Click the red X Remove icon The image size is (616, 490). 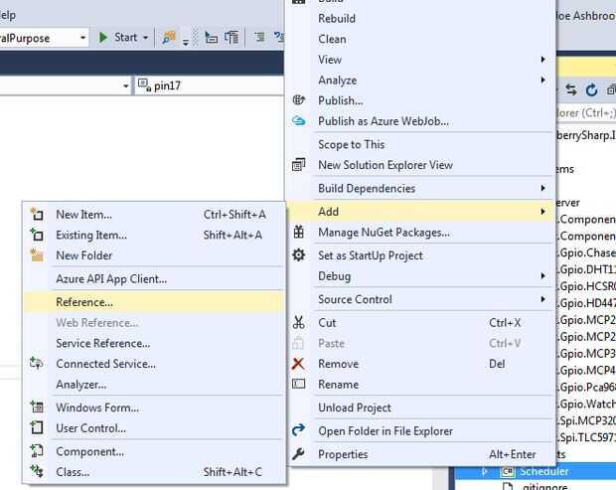click(x=299, y=364)
